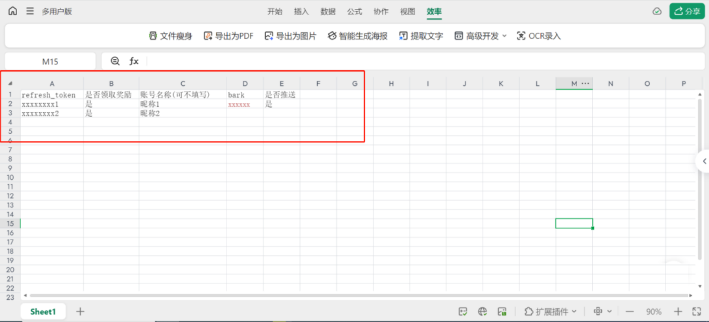Click OCR录入 tool
This screenshot has width=709, height=322.
[539, 36]
